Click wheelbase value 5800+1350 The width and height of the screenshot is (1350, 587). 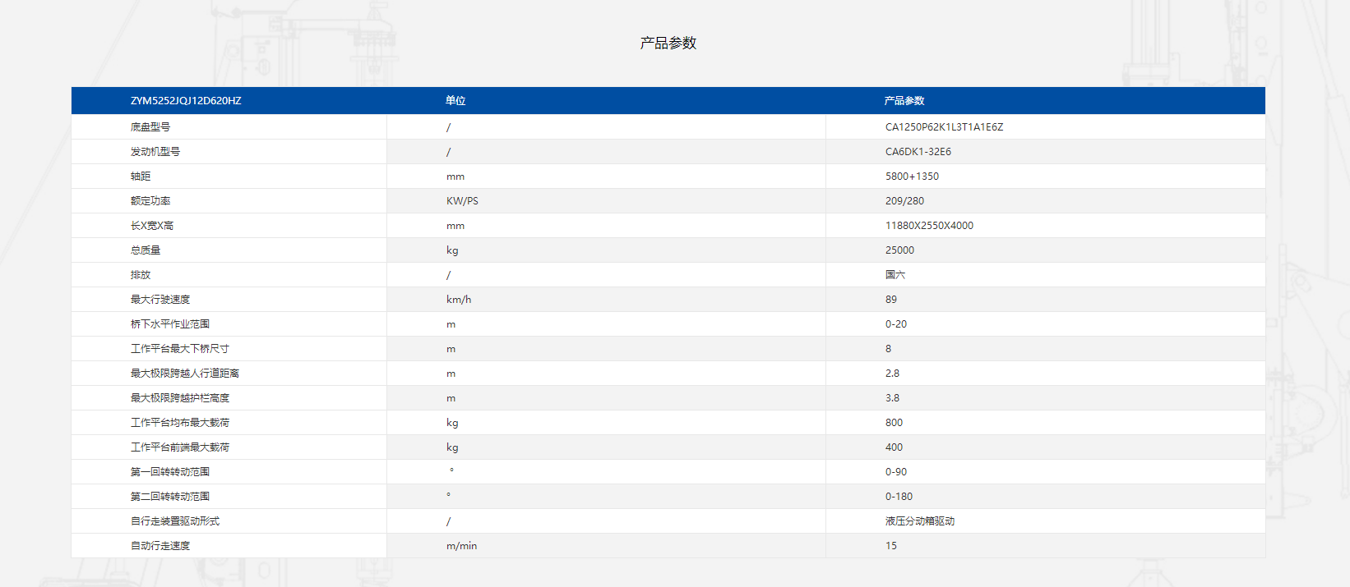click(912, 177)
